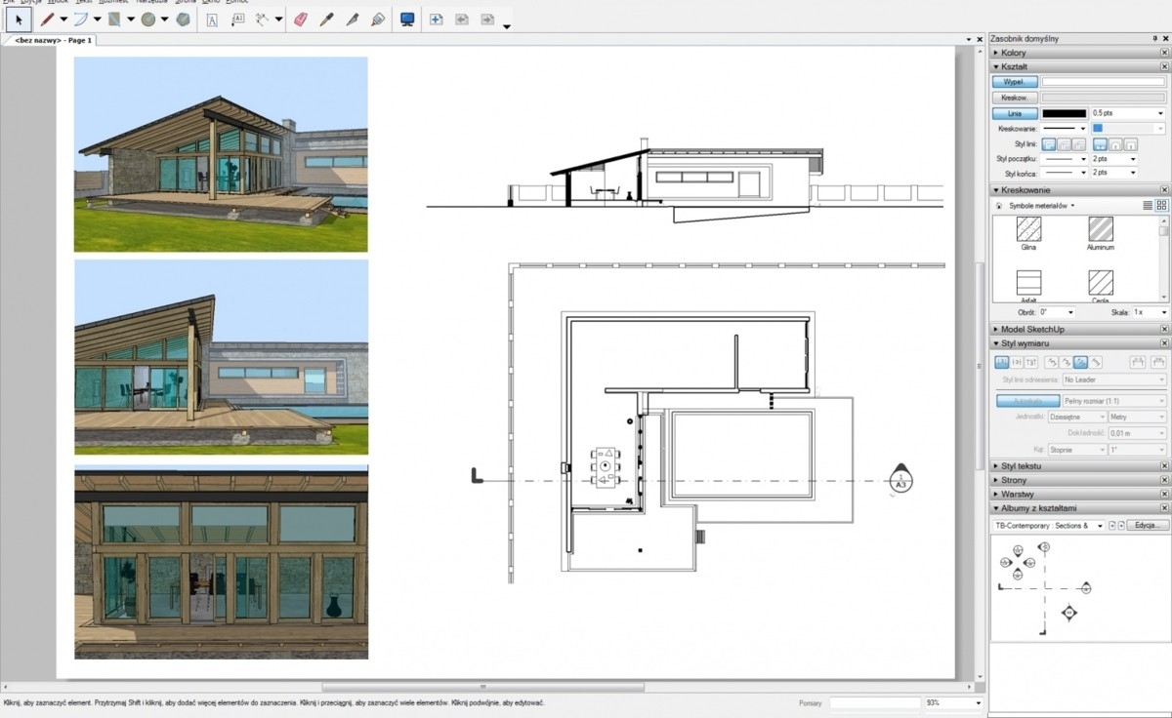This screenshot has width=1172, height=718.
Task: Pick the red pencil line tool
Action: click(x=46, y=20)
